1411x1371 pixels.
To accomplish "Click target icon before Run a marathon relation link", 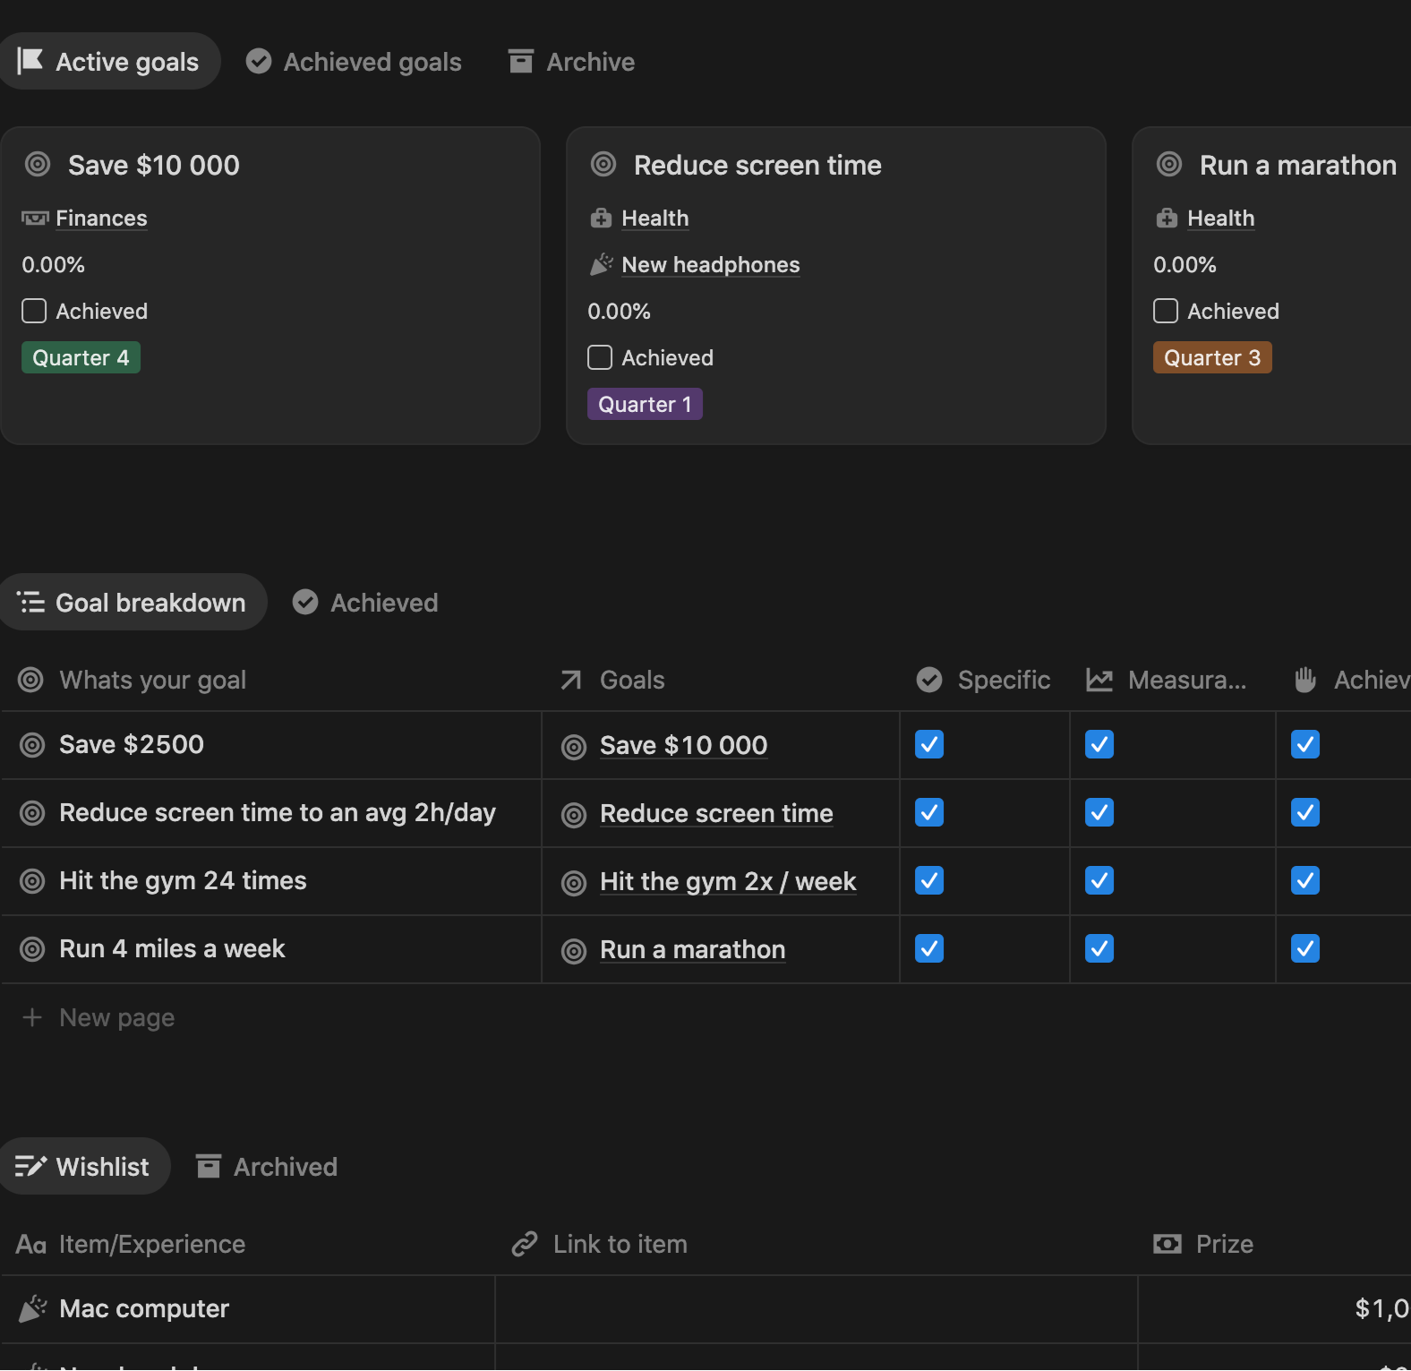I will click(574, 951).
